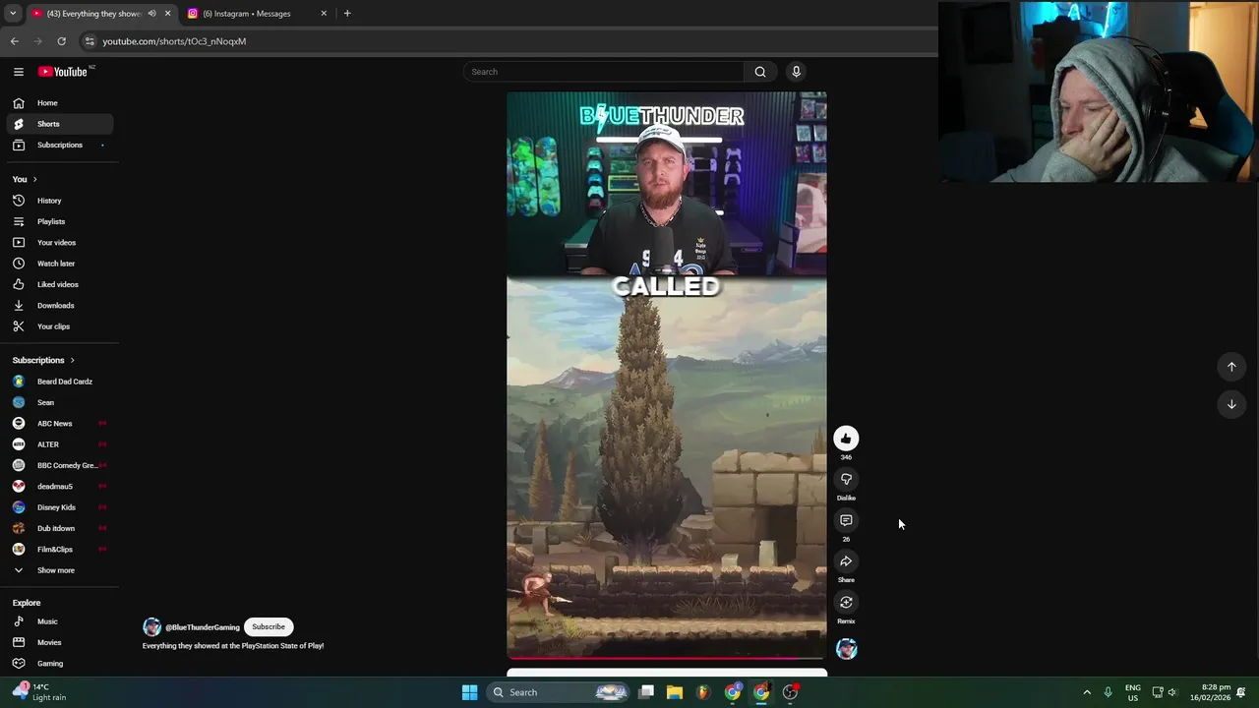Seek along the Short's red progress bar
Screen dimensions: 1259x708
667,658
